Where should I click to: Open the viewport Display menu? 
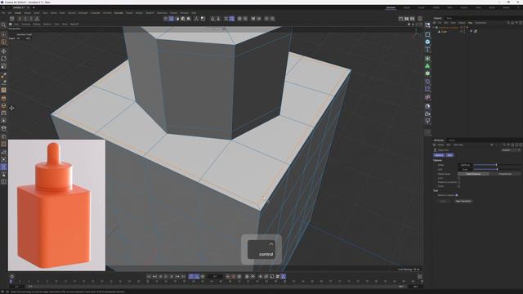click(36, 24)
